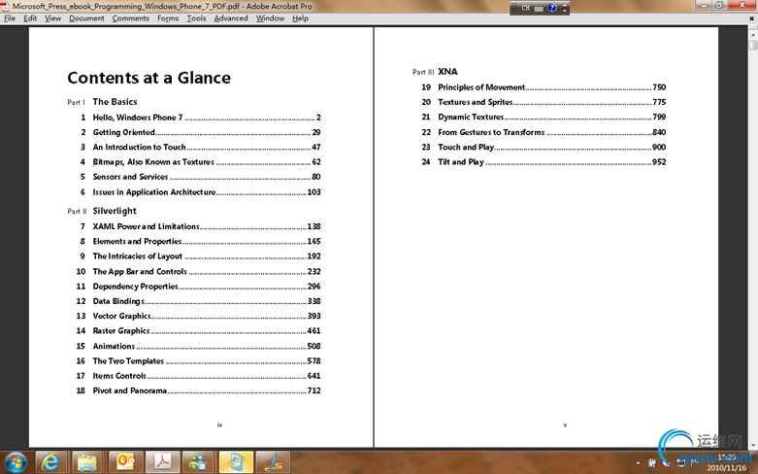Click the date 2010/11/16 in the tray
Viewport: 758px width, 474px height.
click(x=727, y=468)
